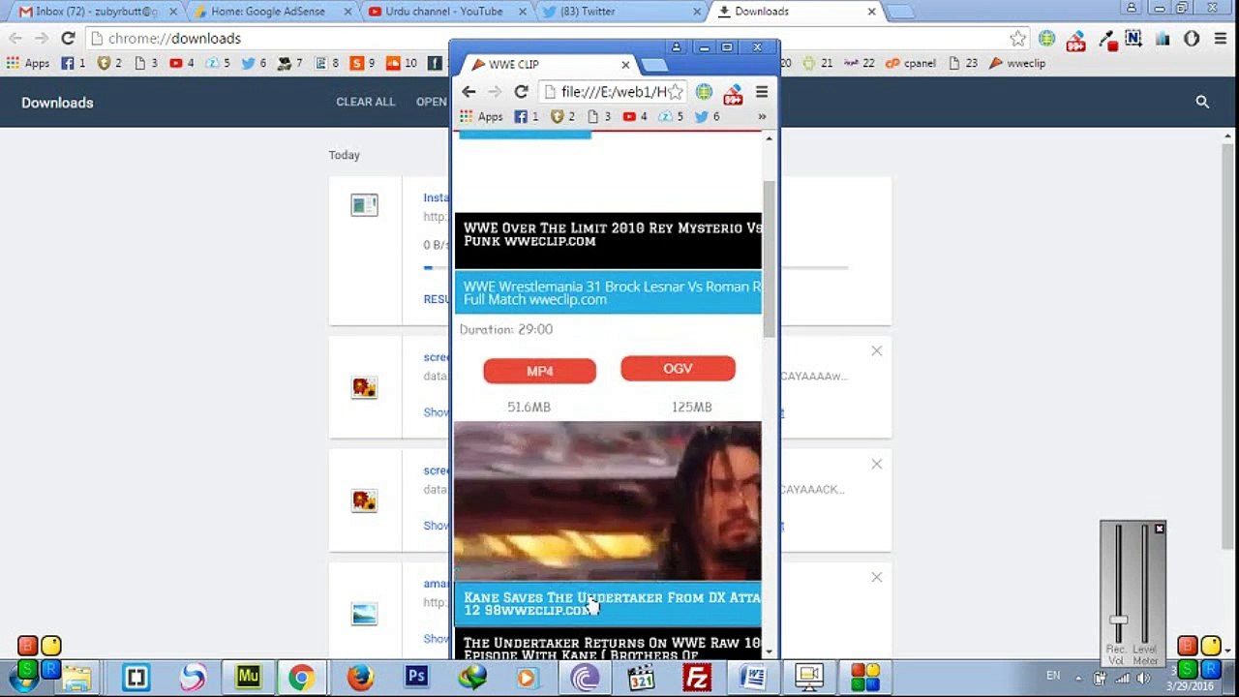
Task: Click the WWE CLIP page vertical scrollbar thumb
Action: (x=770, y=258)
